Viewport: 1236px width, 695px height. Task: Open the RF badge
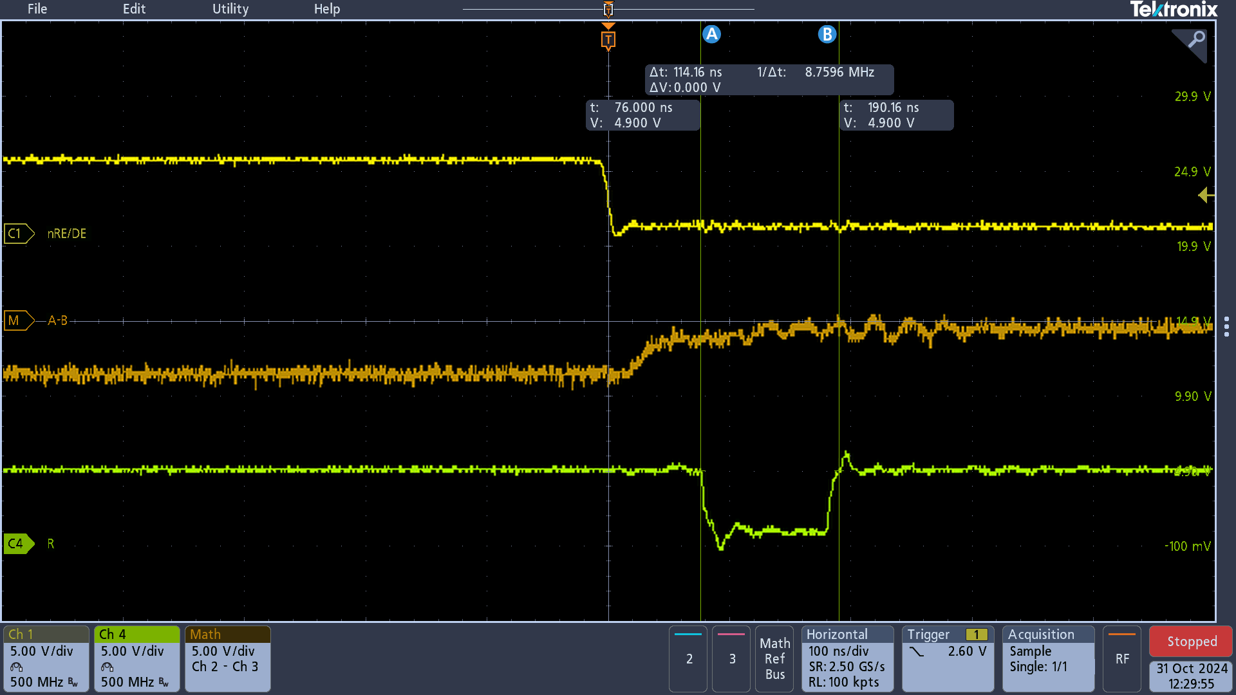click(1122, 658)
